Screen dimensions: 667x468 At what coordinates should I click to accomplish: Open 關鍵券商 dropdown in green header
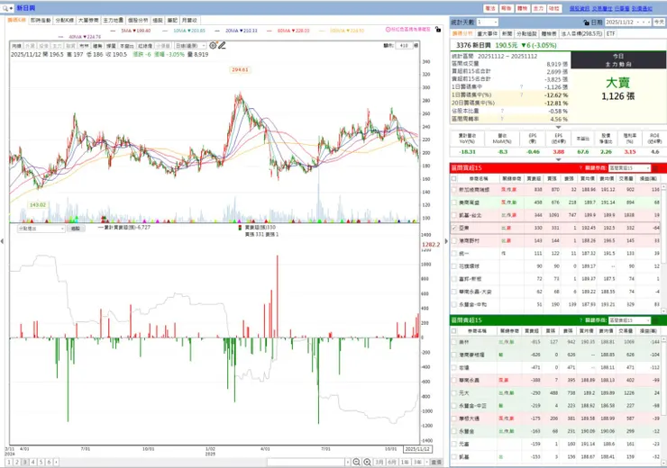(x=629, y=320)
